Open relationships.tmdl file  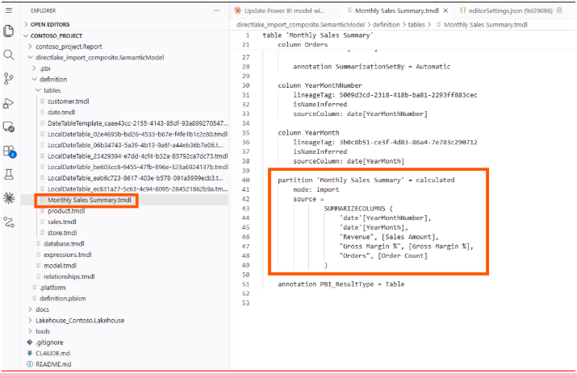69,276
